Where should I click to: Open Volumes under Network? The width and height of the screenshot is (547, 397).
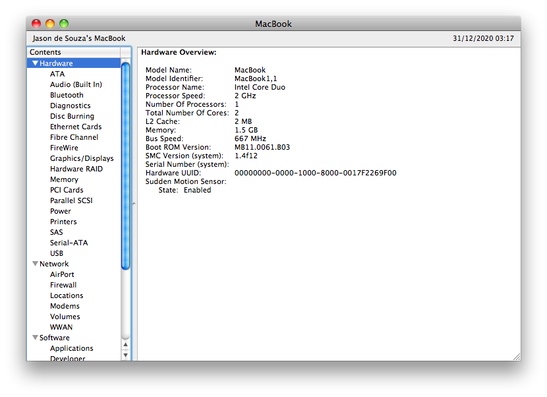[65, 317]
